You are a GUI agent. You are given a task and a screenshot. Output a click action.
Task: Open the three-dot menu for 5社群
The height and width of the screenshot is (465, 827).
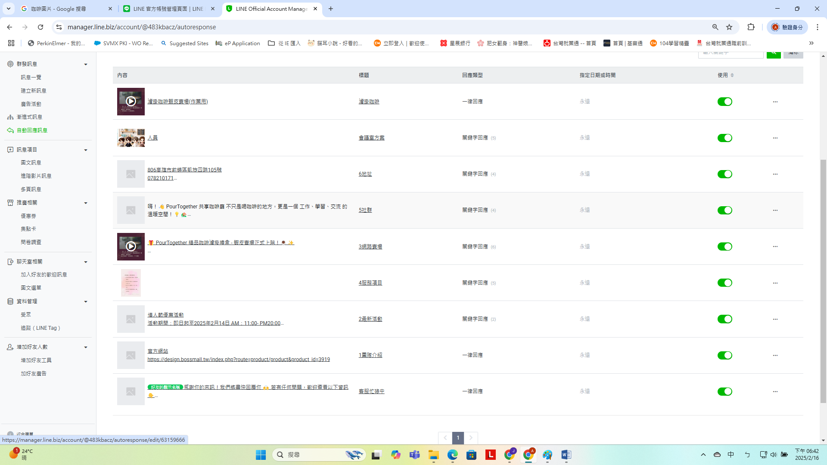[x=775, y=210]
